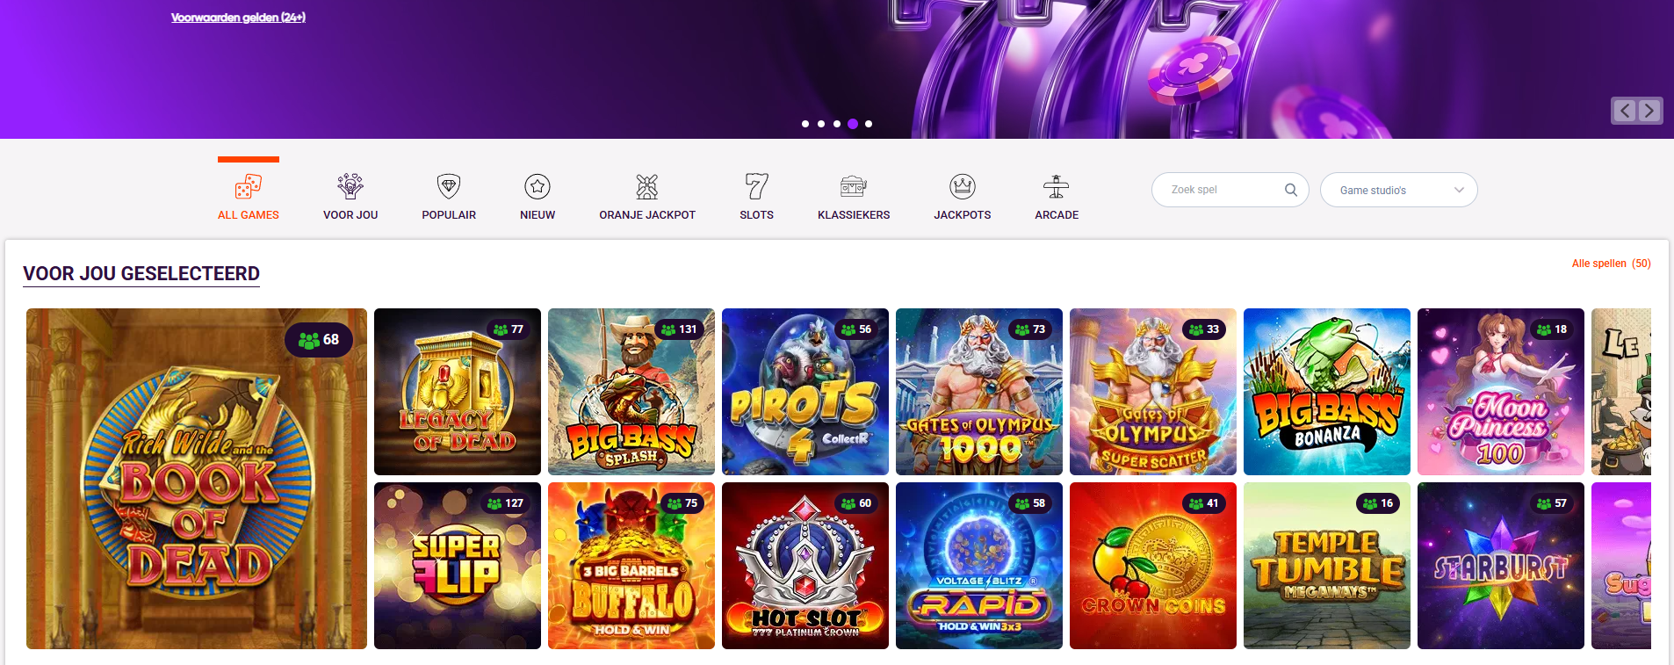
Task: Click the 68 players badge on Book of Dead
Action: point(319,340)
